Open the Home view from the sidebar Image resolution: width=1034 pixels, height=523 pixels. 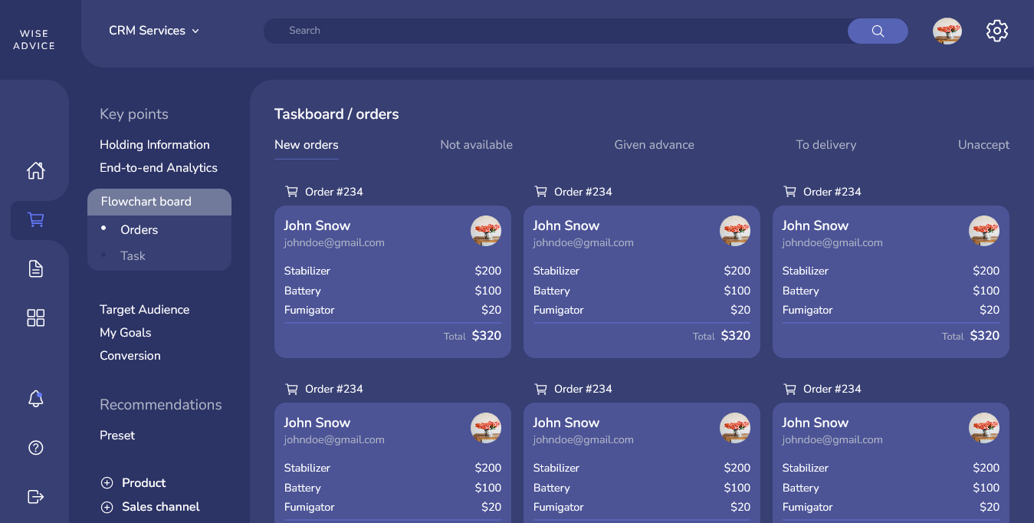pos(35,170)
